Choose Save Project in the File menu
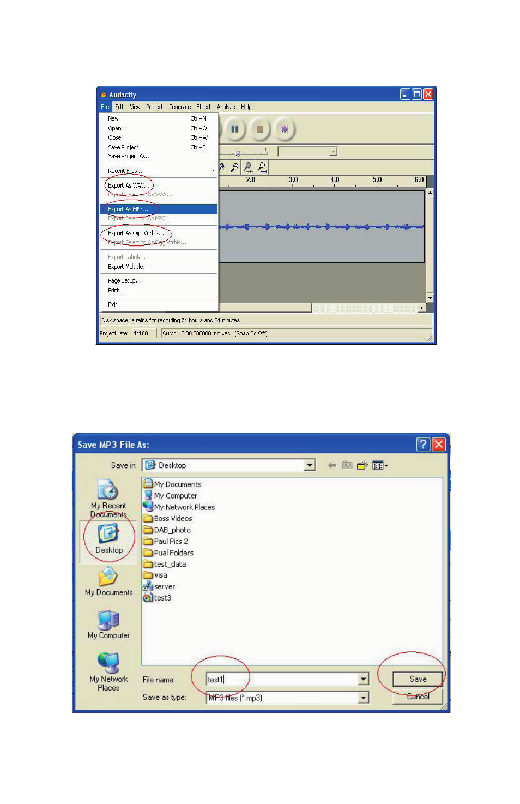 point(159,147)
